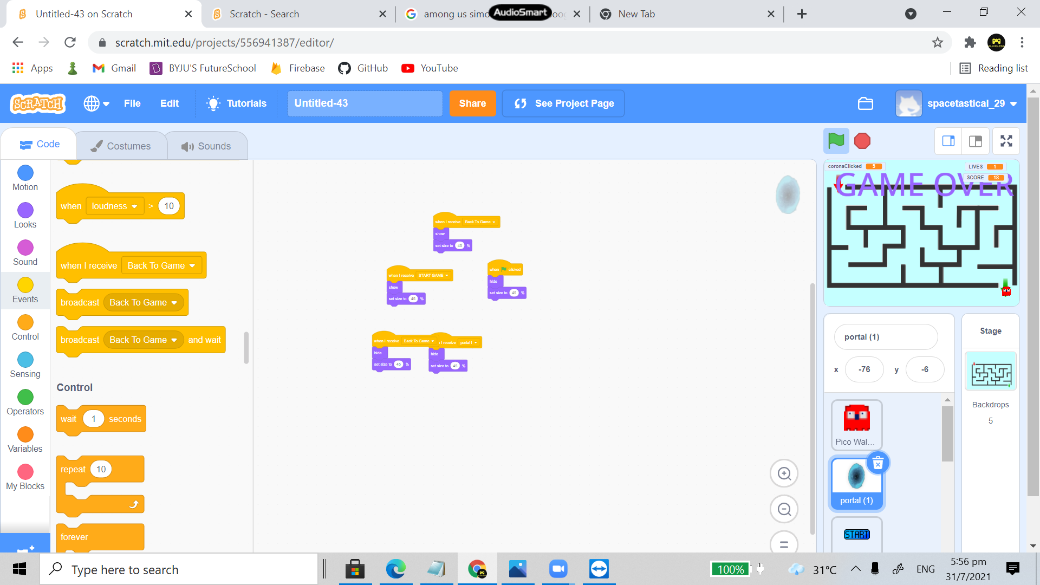Select the Motion blocks category
Image resolution: width=1040 pixels, height=585 pixels.
[25, 178]
